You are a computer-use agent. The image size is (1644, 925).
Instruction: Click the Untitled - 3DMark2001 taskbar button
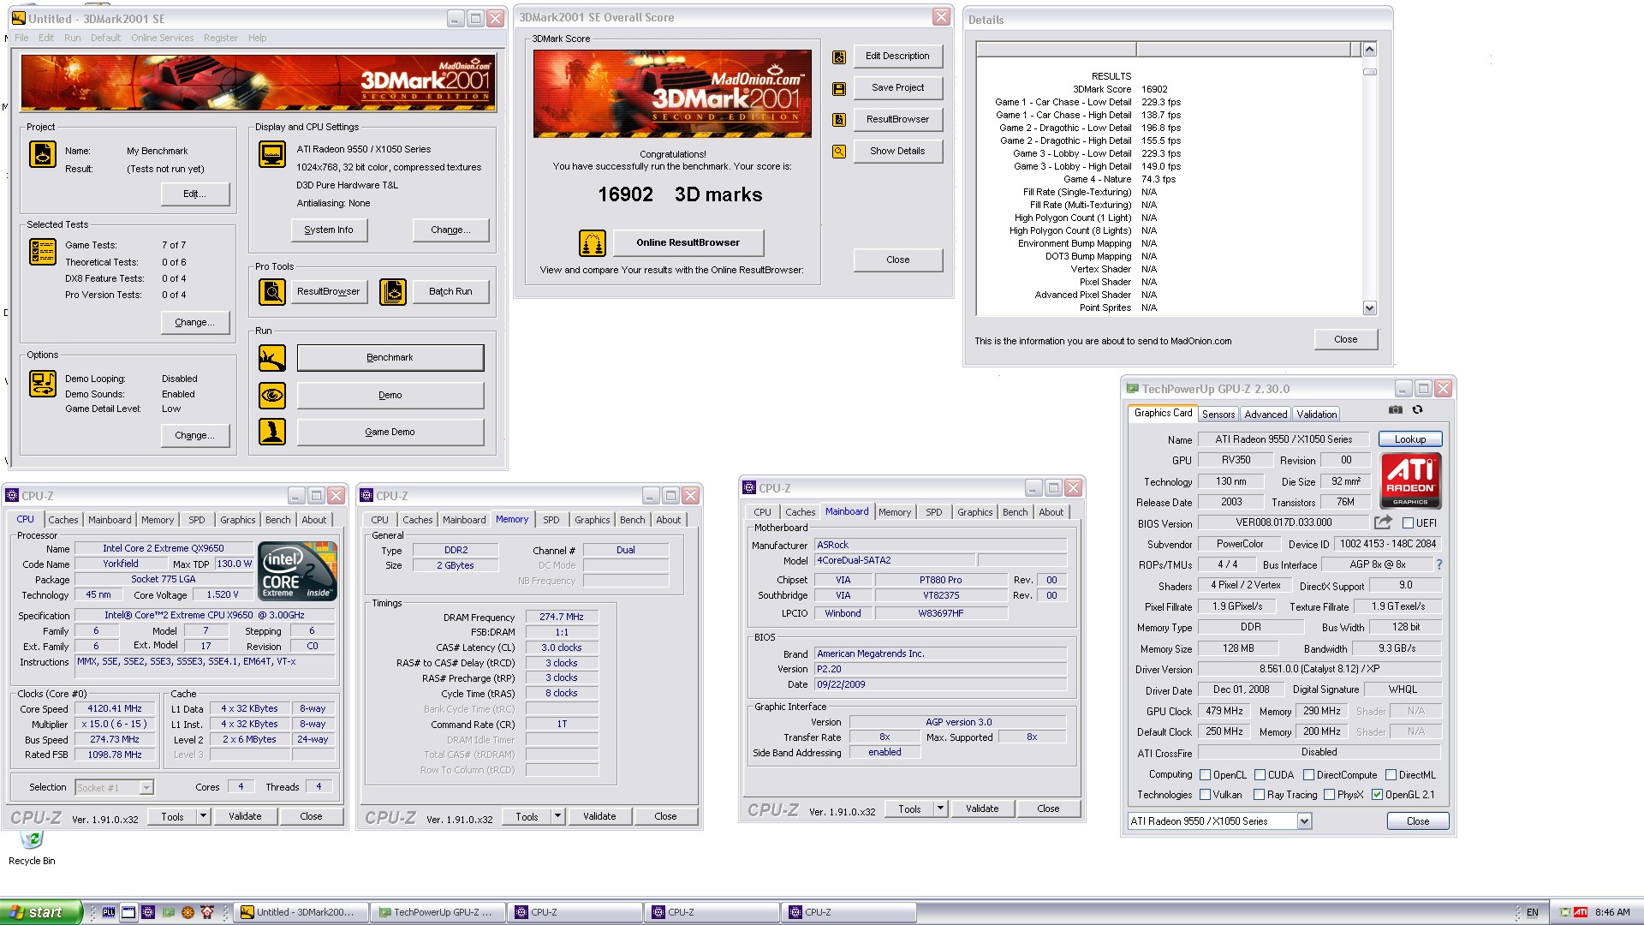pyautogui.click(x=300, y=913)
